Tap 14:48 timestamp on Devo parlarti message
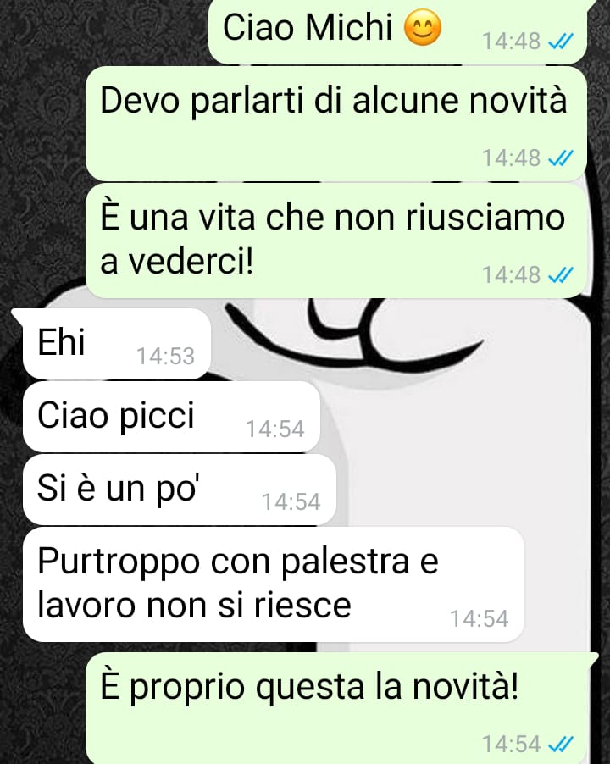The height and width of the screenshot is (764, 610). pos(512,158)
